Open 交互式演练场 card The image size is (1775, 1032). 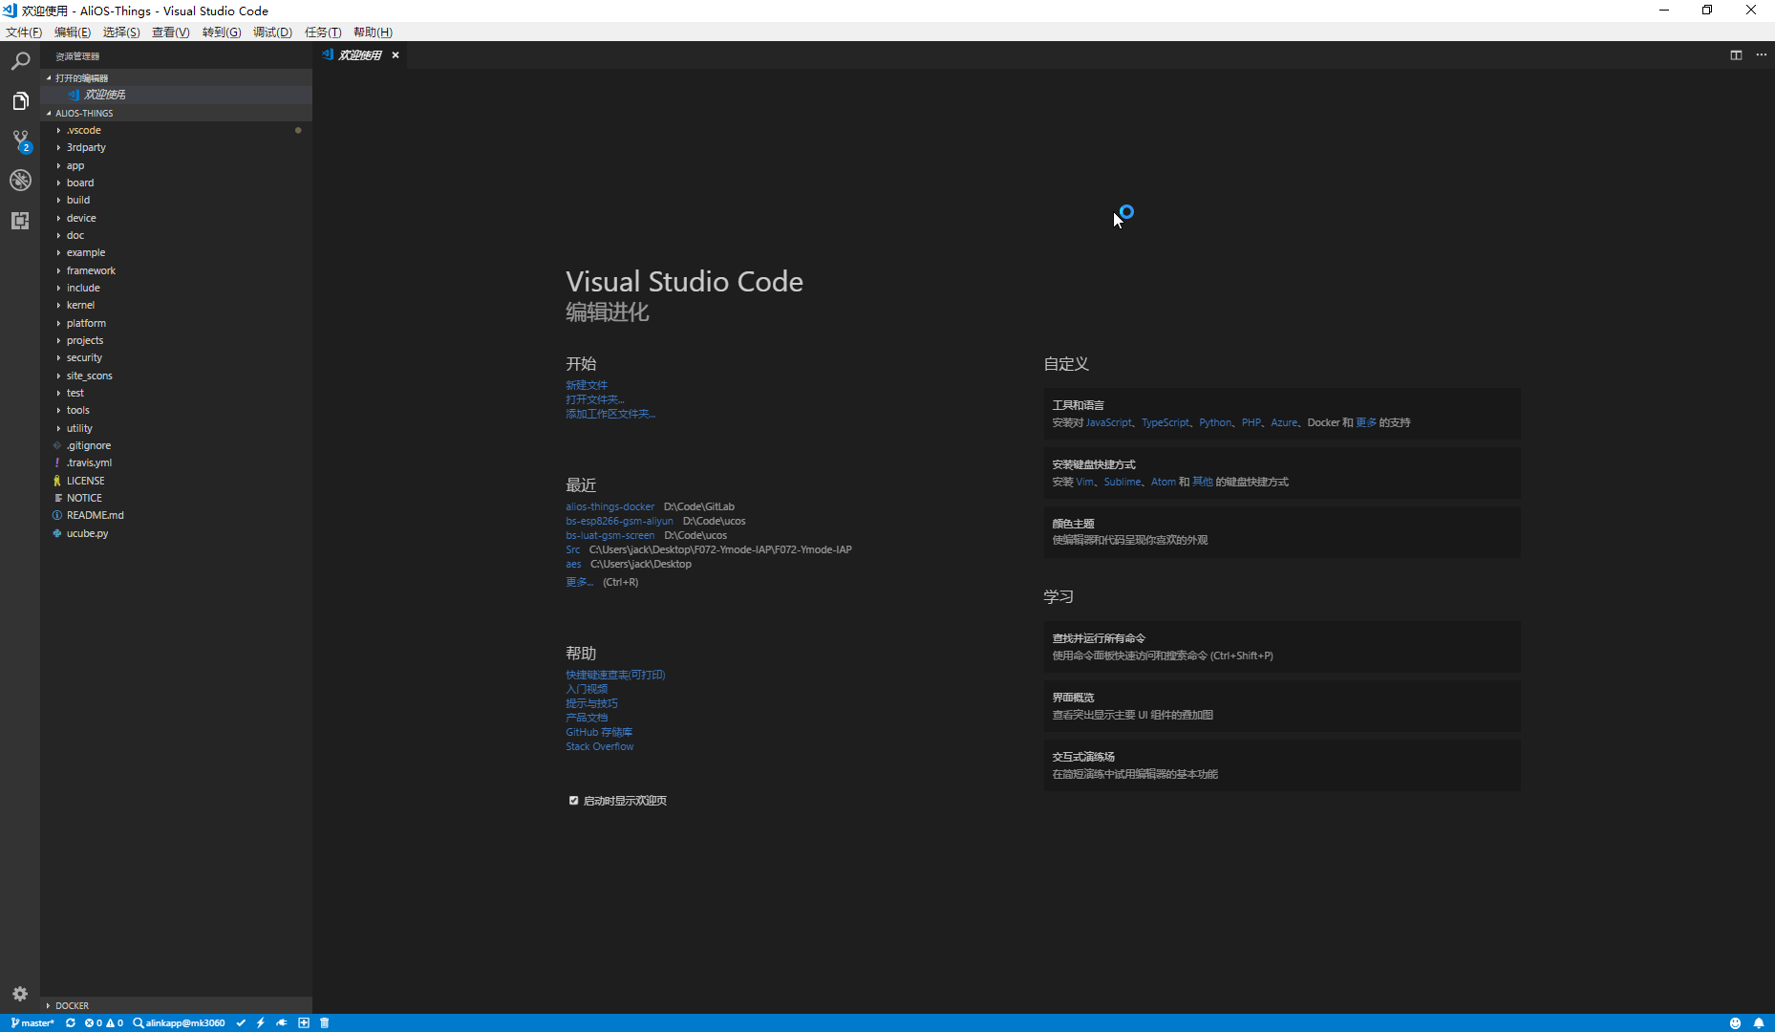tap(1282, 764)
